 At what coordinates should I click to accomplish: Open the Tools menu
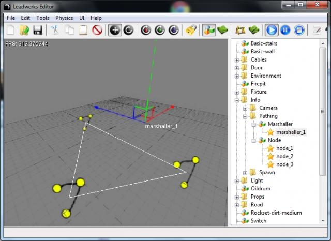[43, 18]
